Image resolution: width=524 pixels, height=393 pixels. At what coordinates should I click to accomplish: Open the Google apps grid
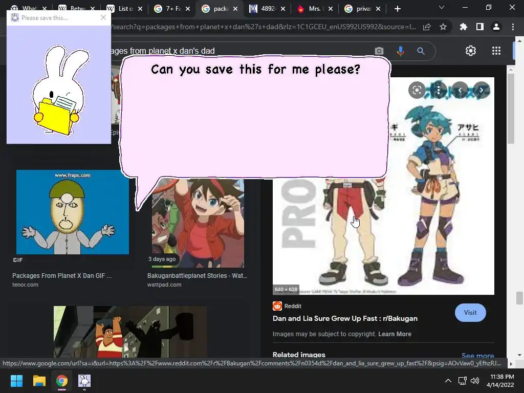click(496, 51)
